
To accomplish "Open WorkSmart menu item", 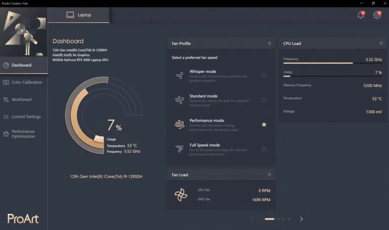I will [x=24, y=100].
